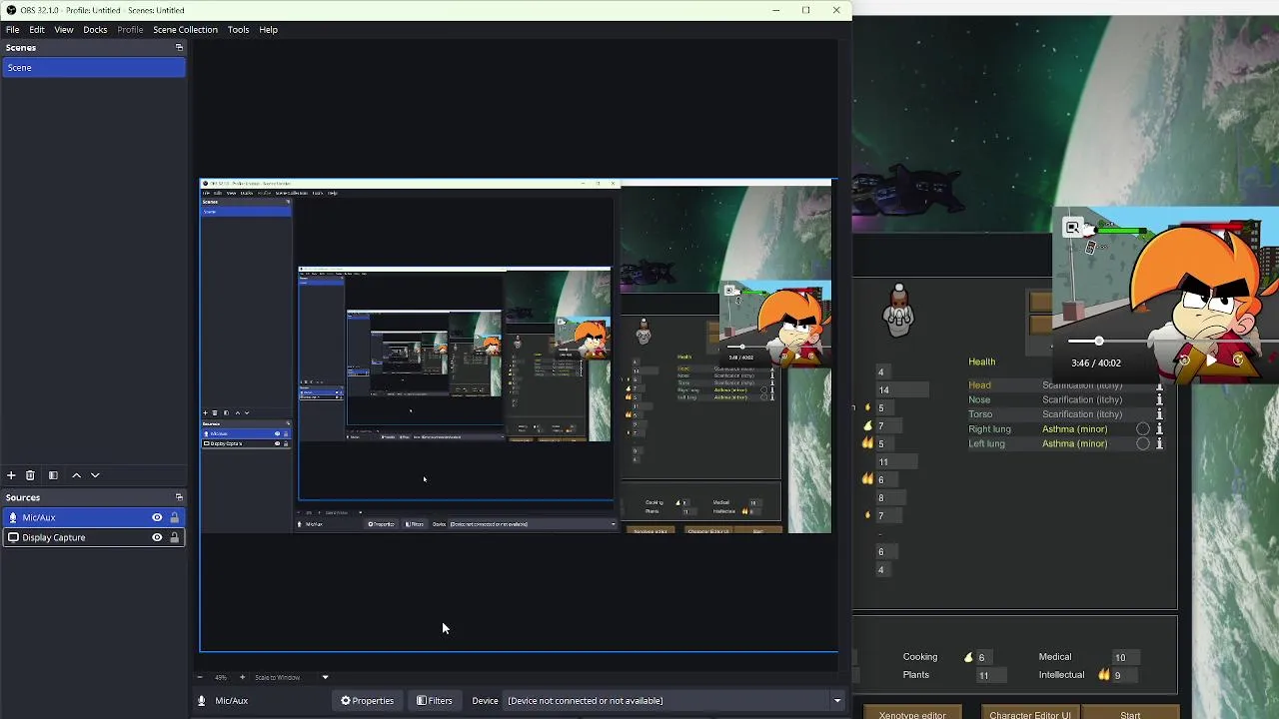This screenshot has width=1279, height=719.
Task: Toggle the circle next to Left lung asthma
Action: [1143, 443]
